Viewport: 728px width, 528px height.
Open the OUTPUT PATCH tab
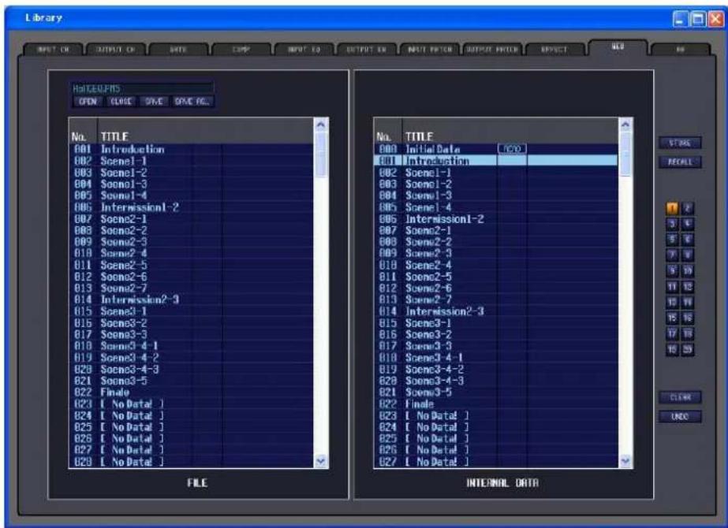[x=492, y=50]
